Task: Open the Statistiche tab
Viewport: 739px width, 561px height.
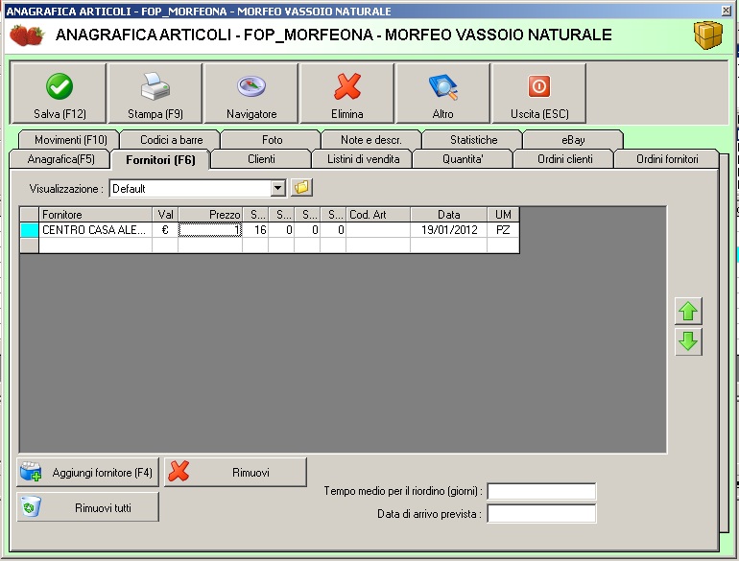Action: [473, 140]
